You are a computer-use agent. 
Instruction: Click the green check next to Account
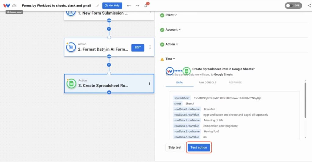162,30
